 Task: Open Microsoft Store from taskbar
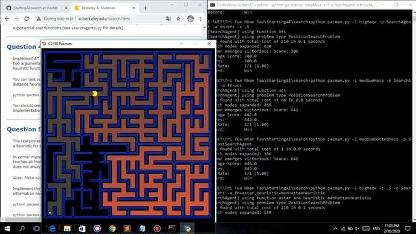pos(82,228)
